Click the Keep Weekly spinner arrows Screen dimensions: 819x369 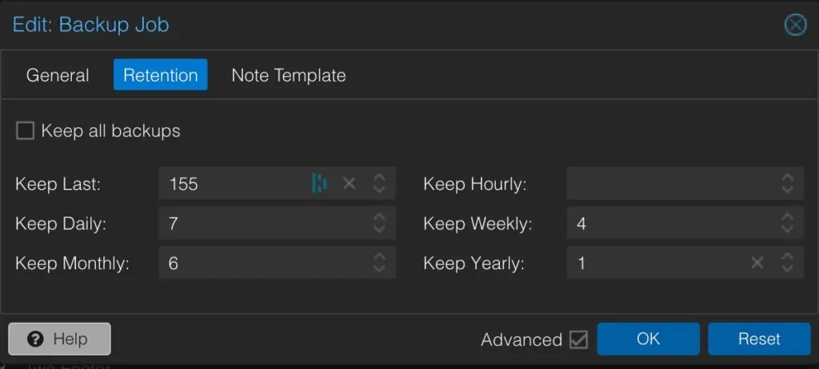[787, 223]
